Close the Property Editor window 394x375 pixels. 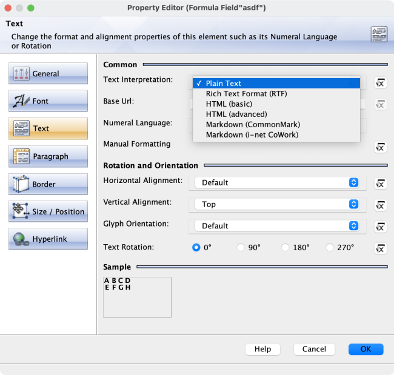pyautogui.click(x=8, y=8)
